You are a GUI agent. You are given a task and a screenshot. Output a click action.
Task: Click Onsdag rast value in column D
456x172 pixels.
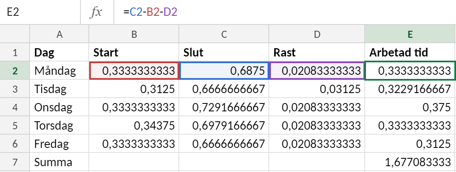317,107
